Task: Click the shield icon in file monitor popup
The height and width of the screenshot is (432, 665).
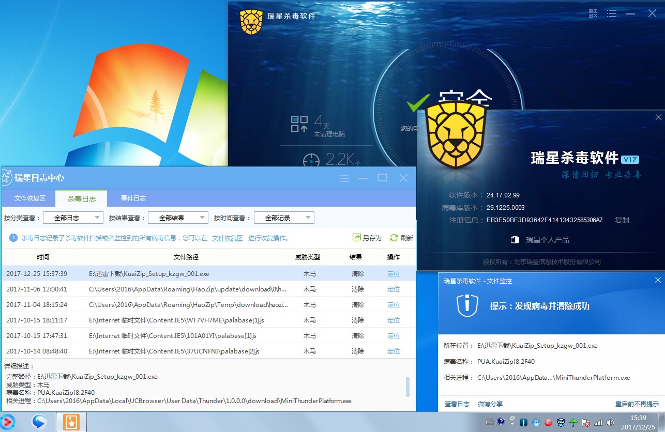Action: [467, 306]
